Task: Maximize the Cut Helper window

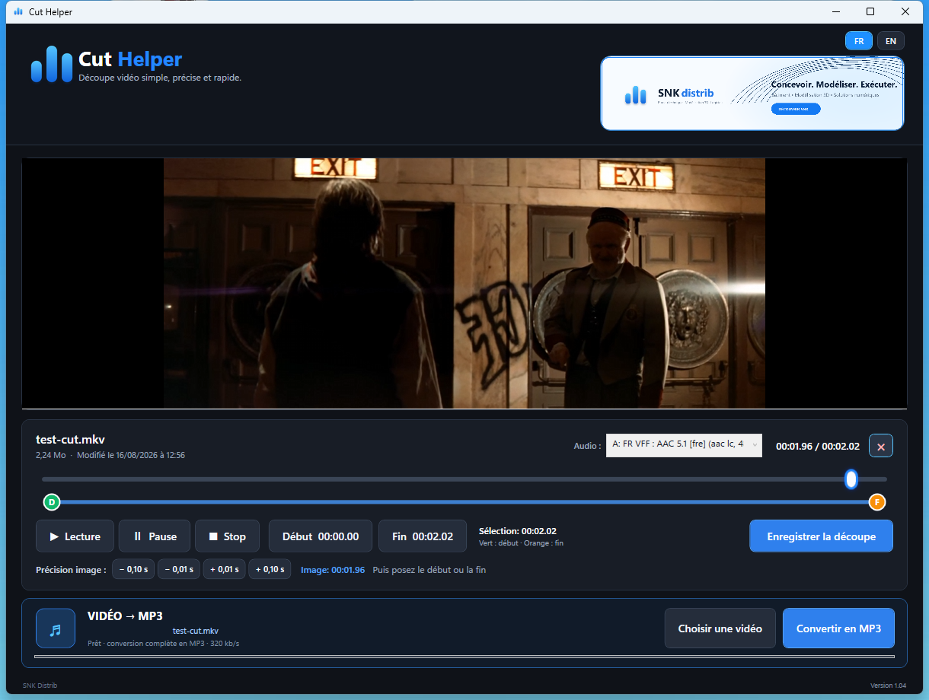Action: 870,11
